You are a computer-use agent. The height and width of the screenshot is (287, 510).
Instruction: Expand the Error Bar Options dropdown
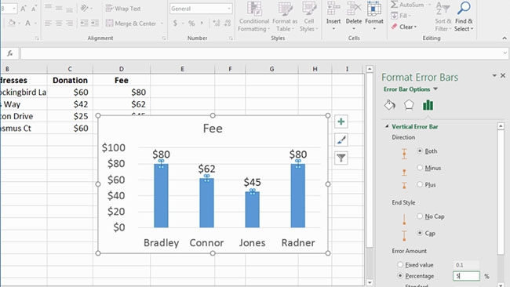435,89
